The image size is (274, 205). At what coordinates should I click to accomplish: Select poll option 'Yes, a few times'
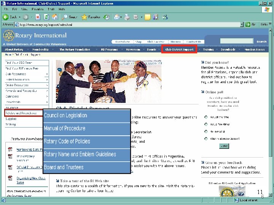pos(206,124)
